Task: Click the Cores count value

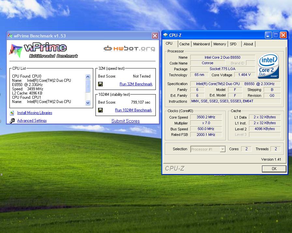Action: [246, 149]
